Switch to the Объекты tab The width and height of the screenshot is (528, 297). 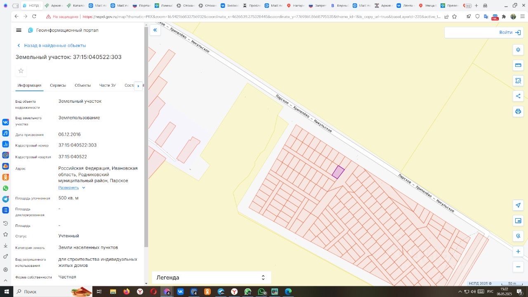[x=82, y=85]
